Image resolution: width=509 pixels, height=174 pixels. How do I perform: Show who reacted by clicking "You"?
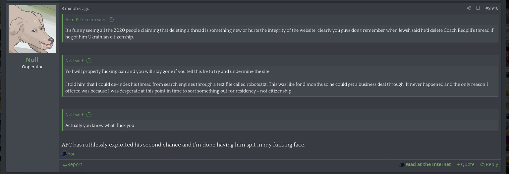click(72, 154)
